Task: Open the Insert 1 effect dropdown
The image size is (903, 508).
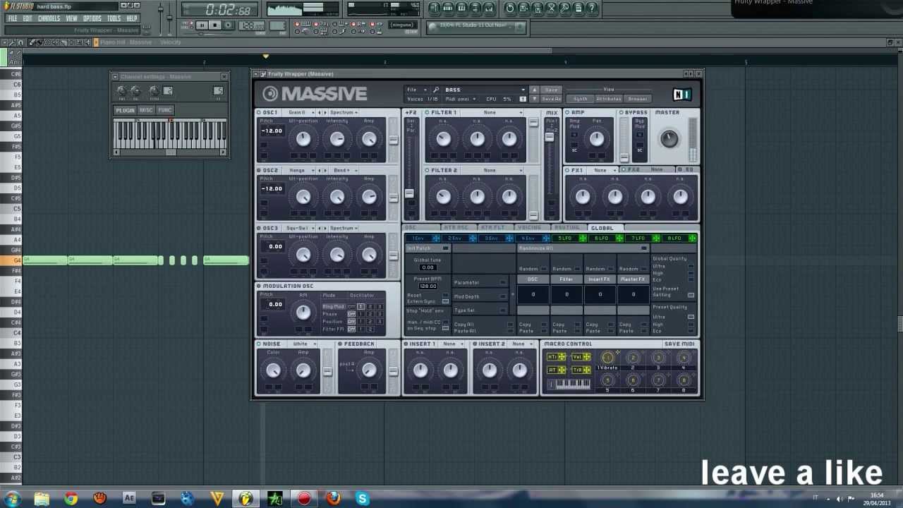Action: point(451,344)
